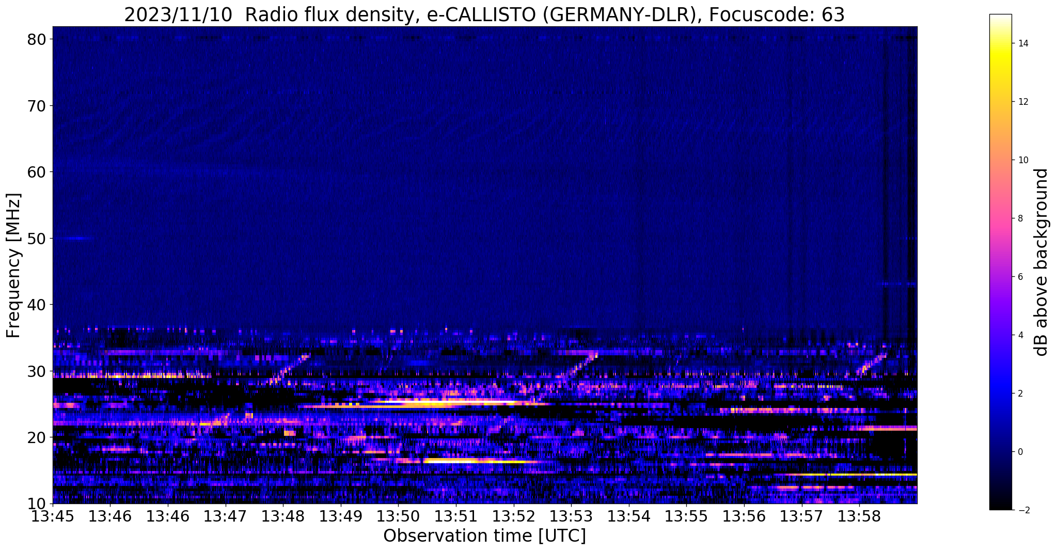Screen dimensions: 1057x551
Task: Click the colorbar gradient strip
Action: [1000, 262]
